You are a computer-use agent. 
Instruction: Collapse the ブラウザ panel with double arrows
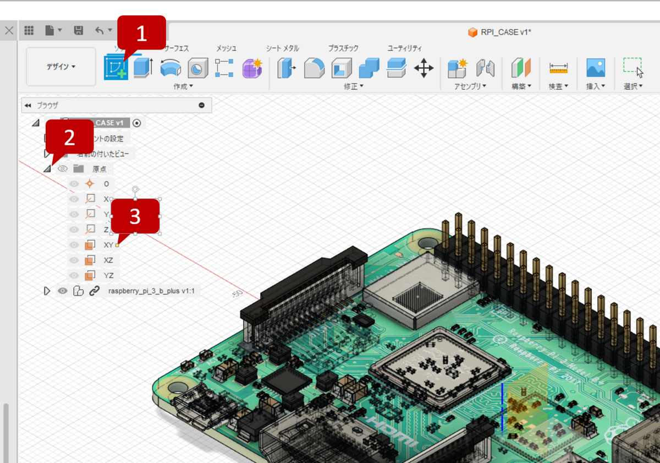pos(28,105)
